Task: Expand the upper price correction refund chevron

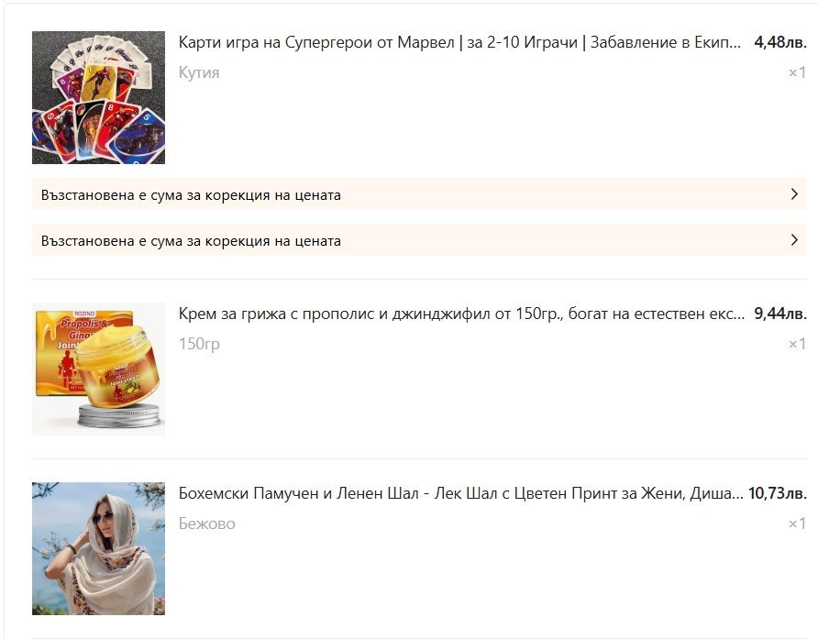Action: point(794,194)
